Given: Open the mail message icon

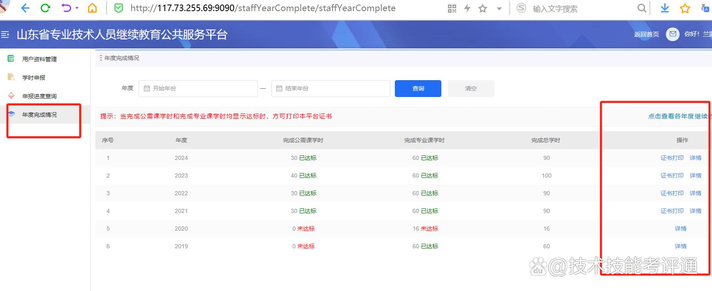Looking at the screenshot, I should (673, 34).
